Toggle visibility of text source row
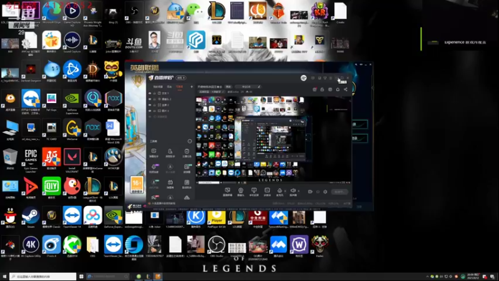Image resolution: width=499 pixels, height=281 pixels. click(150, 93)
